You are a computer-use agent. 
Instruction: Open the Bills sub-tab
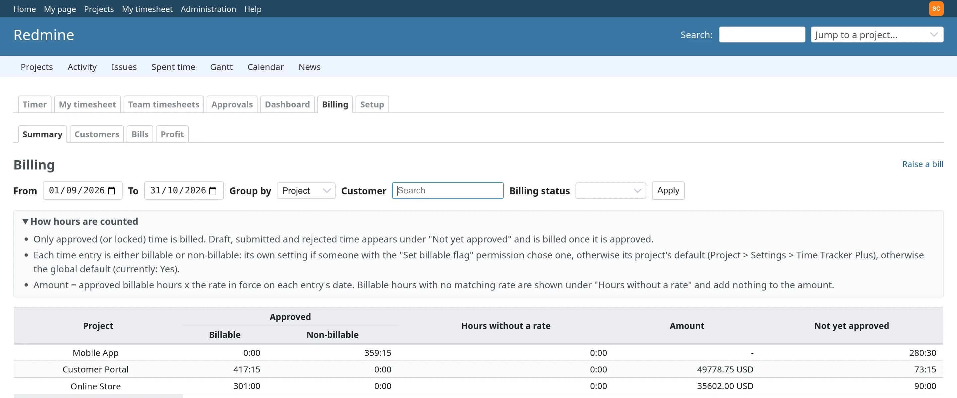click(140, 134)
